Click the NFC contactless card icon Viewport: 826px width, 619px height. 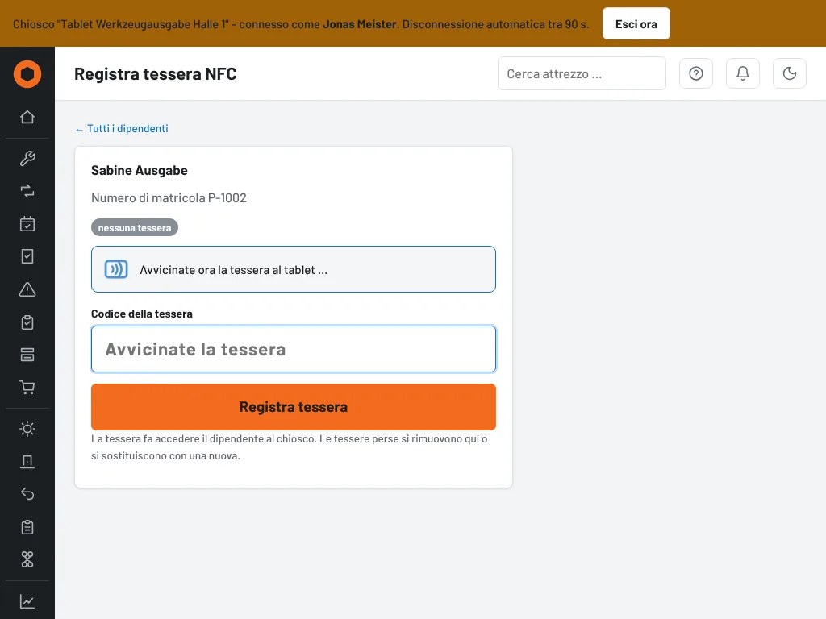click(116, 269)
